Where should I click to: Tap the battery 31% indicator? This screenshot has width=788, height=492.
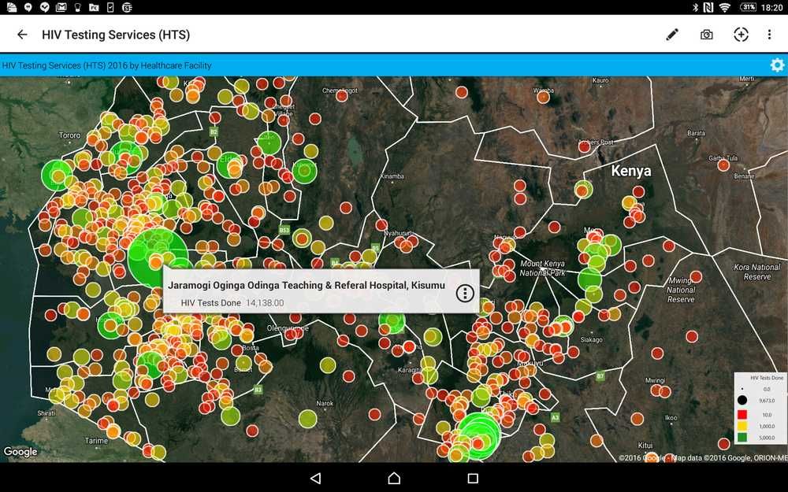click(749, 7)
